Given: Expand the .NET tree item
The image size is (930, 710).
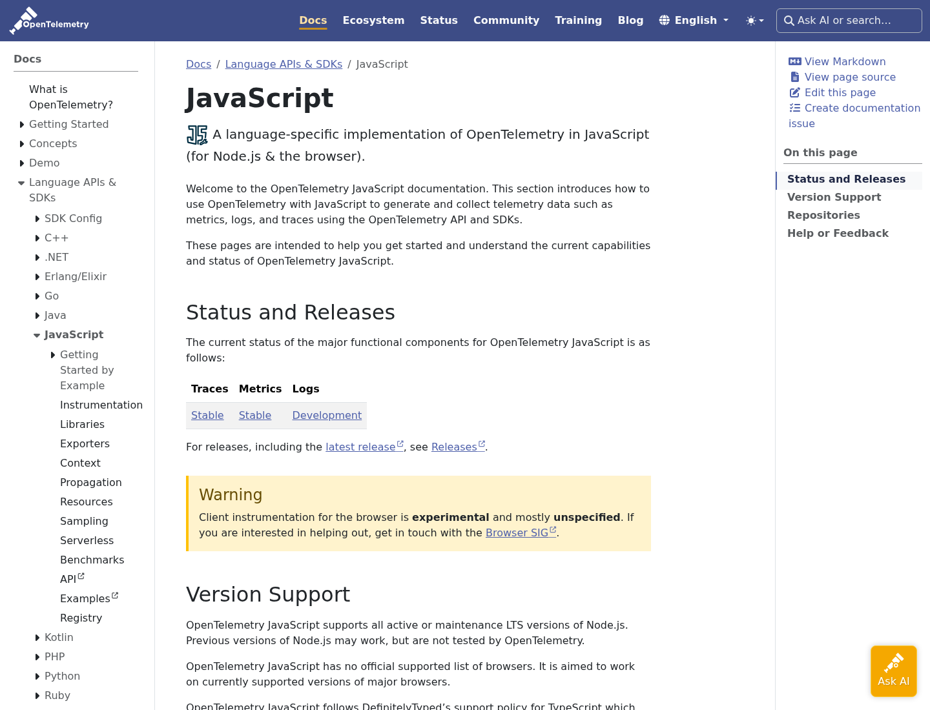Looking at the screenshot, I should coord(37,258).
